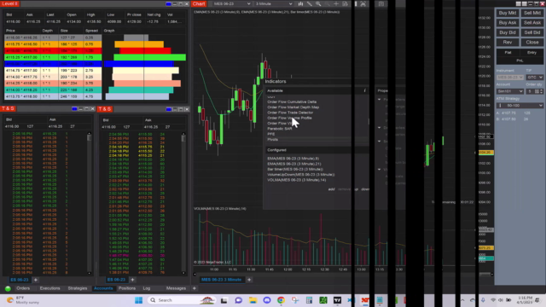Toggle the crosshair cursor icon

pyautogui.click(x=336, y=3)
